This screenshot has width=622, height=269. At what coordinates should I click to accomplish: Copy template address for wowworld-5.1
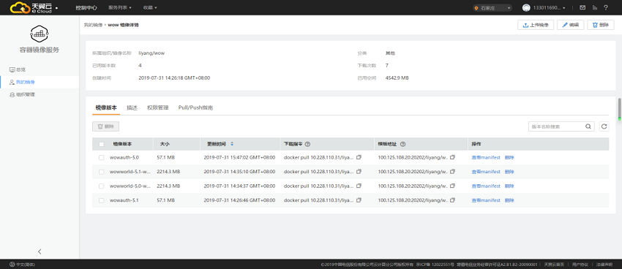(453, 172)
